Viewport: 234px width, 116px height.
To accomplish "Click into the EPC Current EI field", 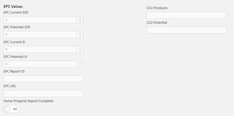I will point(40,49).
